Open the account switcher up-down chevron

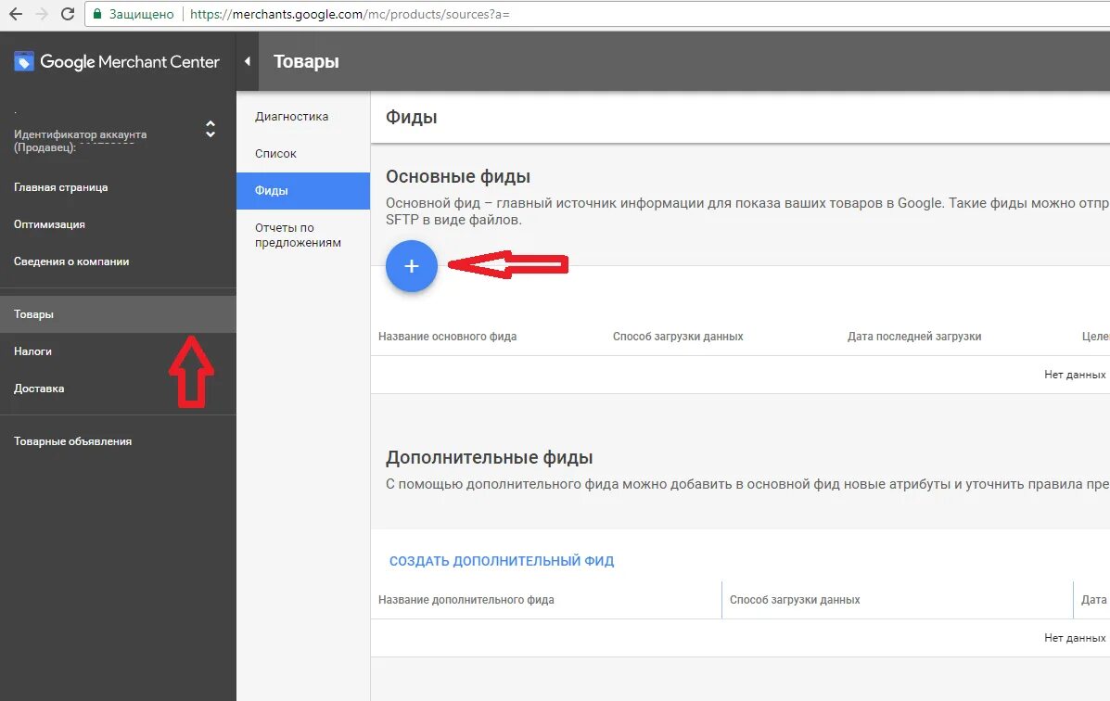pos(211,129)
